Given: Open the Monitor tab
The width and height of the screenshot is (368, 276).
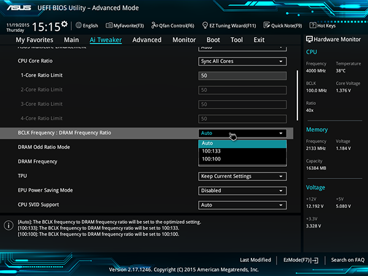Looking at the screenshot, I should pyautogui.click(x=184, y=40).
